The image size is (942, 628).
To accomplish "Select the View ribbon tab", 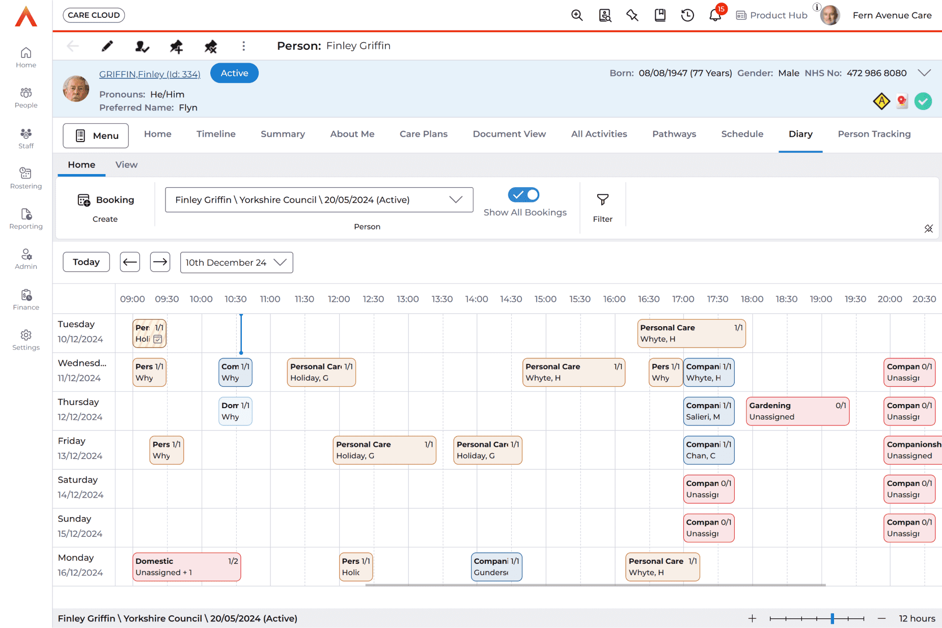I will click(x=126, y=164).
